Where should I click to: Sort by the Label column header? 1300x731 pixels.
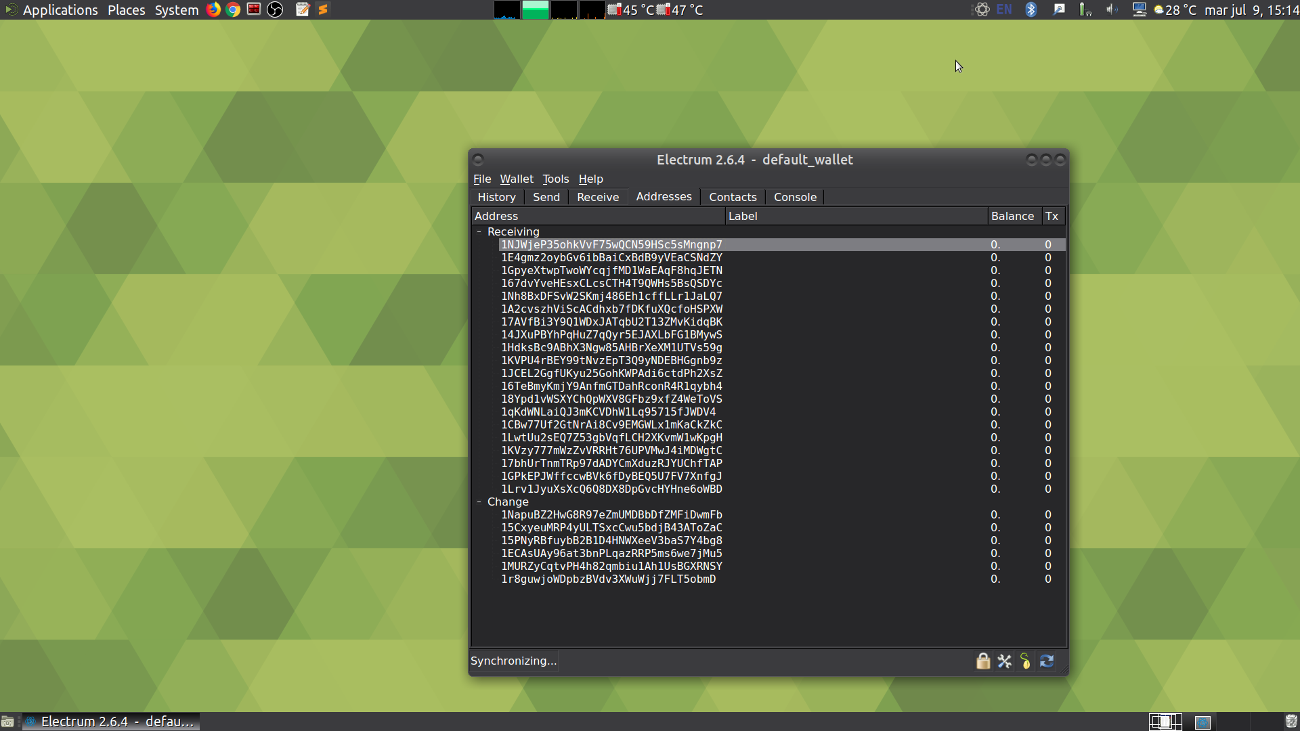point(857,216)
